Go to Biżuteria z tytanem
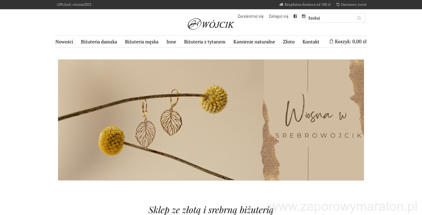 205,42
